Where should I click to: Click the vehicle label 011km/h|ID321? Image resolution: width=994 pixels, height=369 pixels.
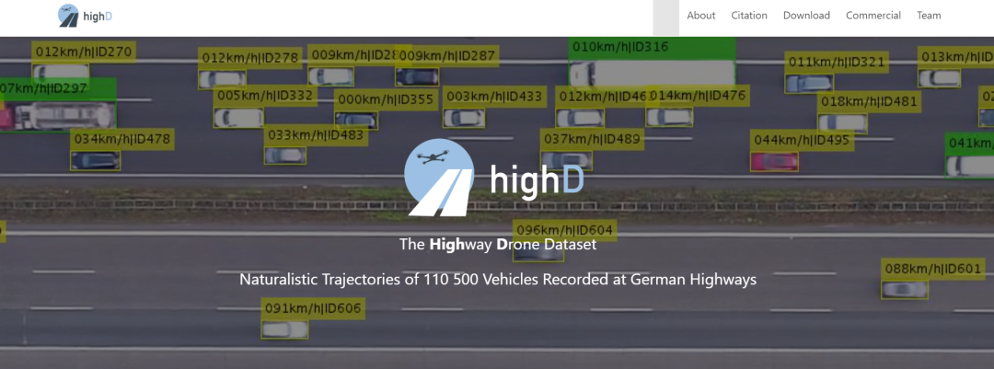[x=836, y=63]
